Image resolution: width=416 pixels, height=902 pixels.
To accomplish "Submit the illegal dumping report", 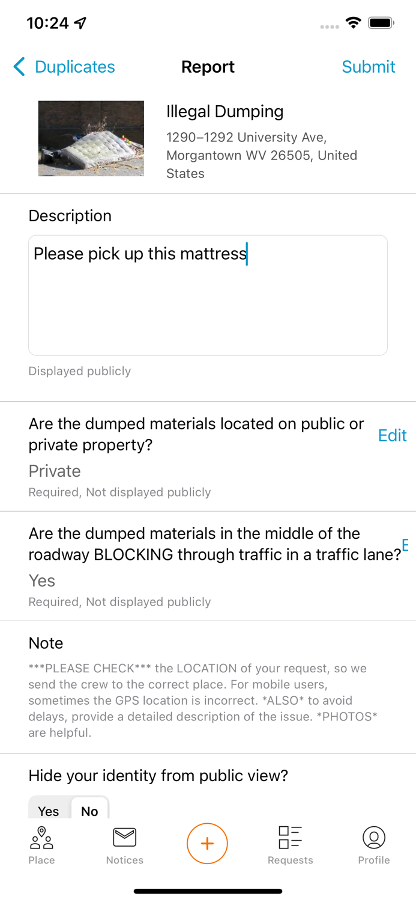I will point(368,67).
